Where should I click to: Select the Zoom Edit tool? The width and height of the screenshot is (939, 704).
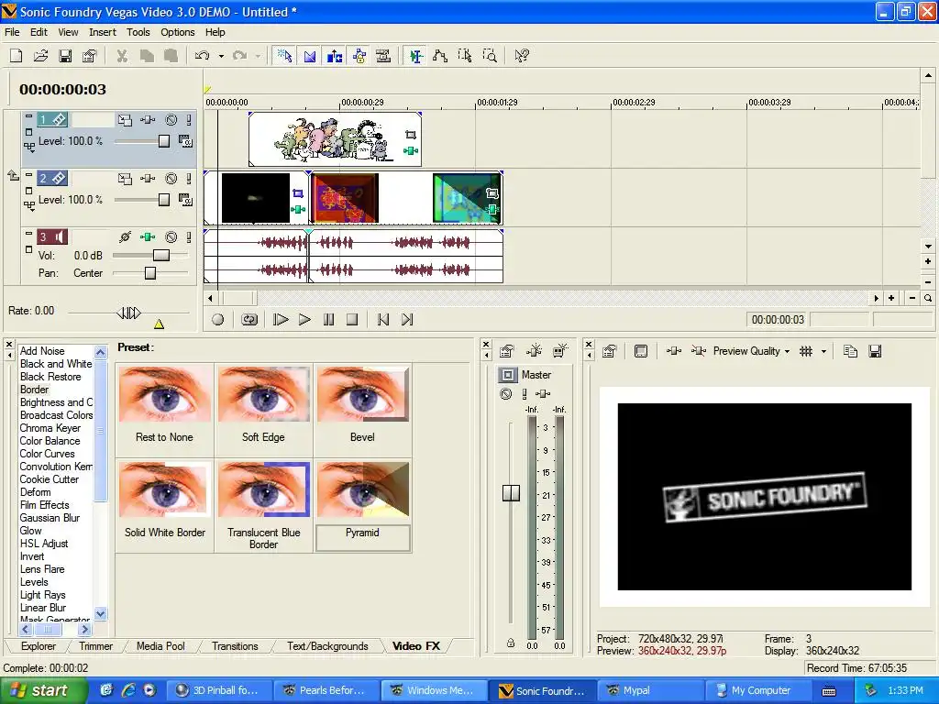click(490, 56)
